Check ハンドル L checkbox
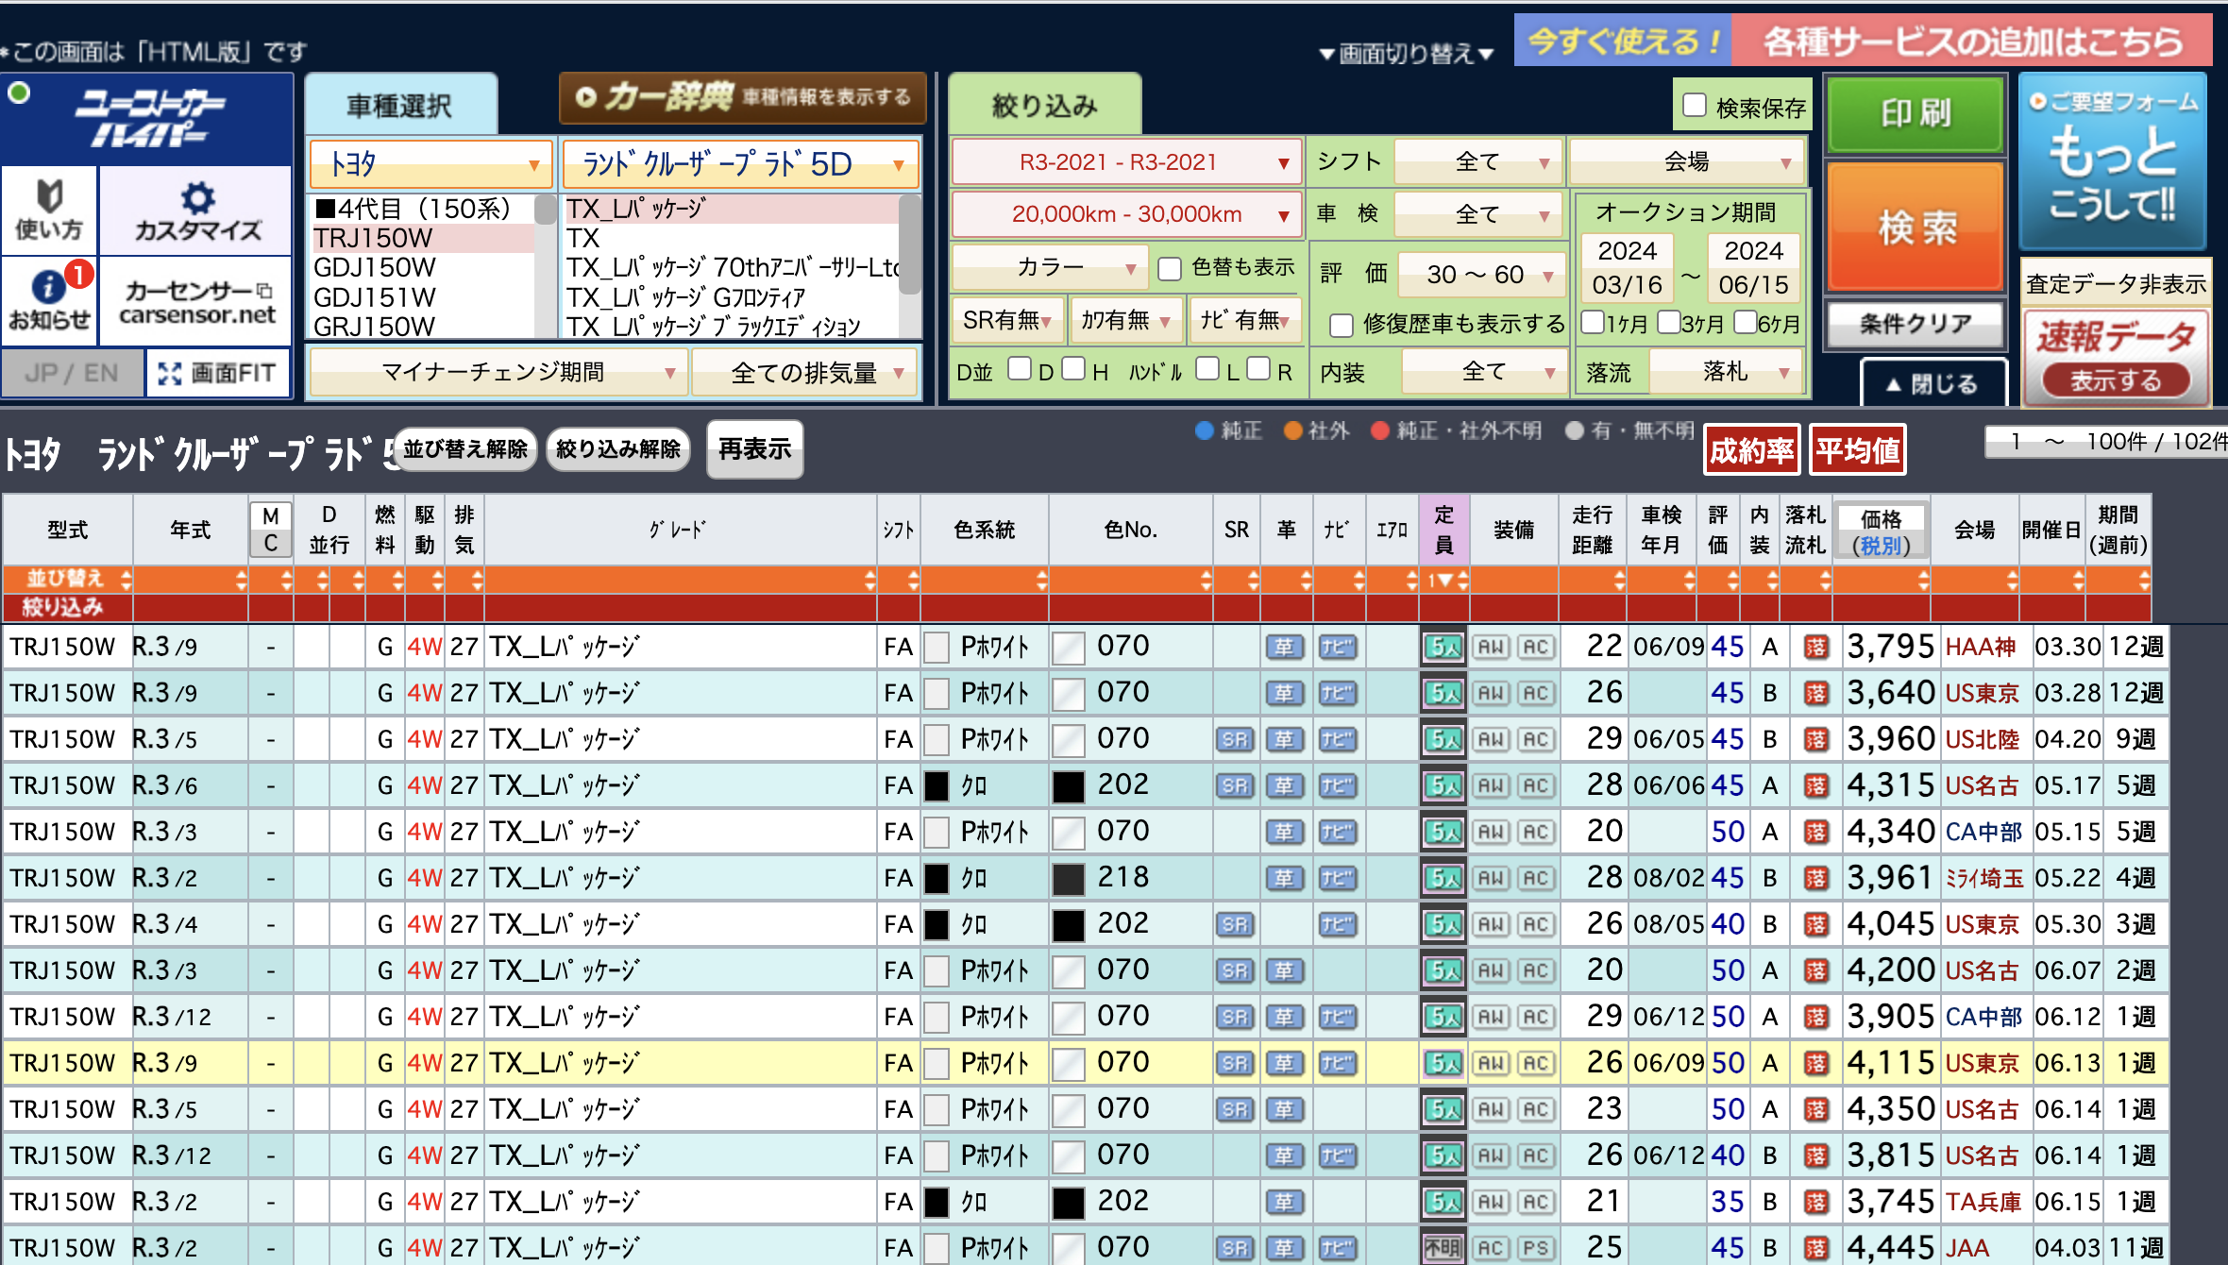Image resolution: width=2228 pixels, height=1265 pixels. point(1207,368)
